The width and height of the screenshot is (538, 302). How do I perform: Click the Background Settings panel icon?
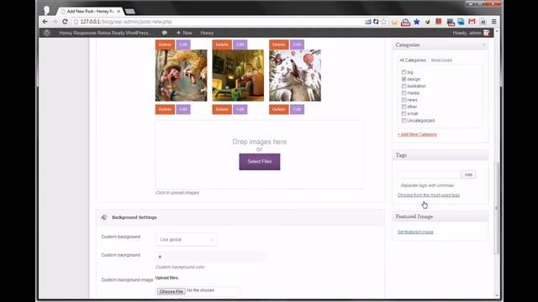point(104,217)
